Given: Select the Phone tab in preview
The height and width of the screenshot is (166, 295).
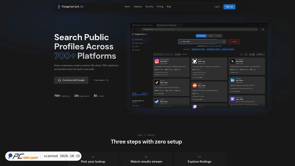Looking at the screenshot, I should click(218, 36).
